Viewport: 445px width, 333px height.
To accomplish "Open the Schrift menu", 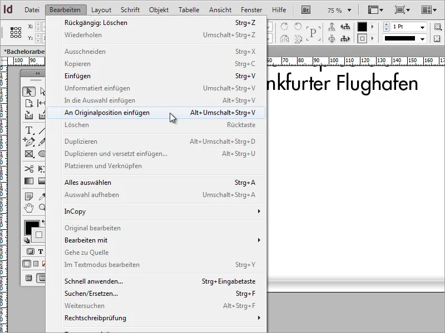I will click(x=130, y=10).
